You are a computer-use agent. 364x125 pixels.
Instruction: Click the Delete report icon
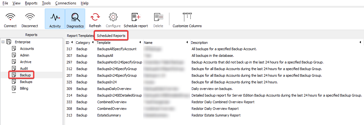pyautogui.click(x=158, y=17)
